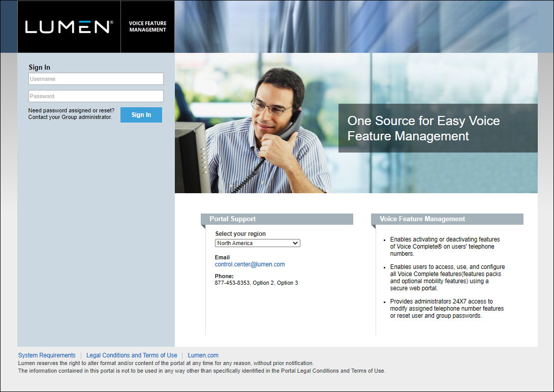This screenshot has height=392, width=554.
Task: Open the System Requirements link
Action: pyautogui.click(x=47, y=355)
